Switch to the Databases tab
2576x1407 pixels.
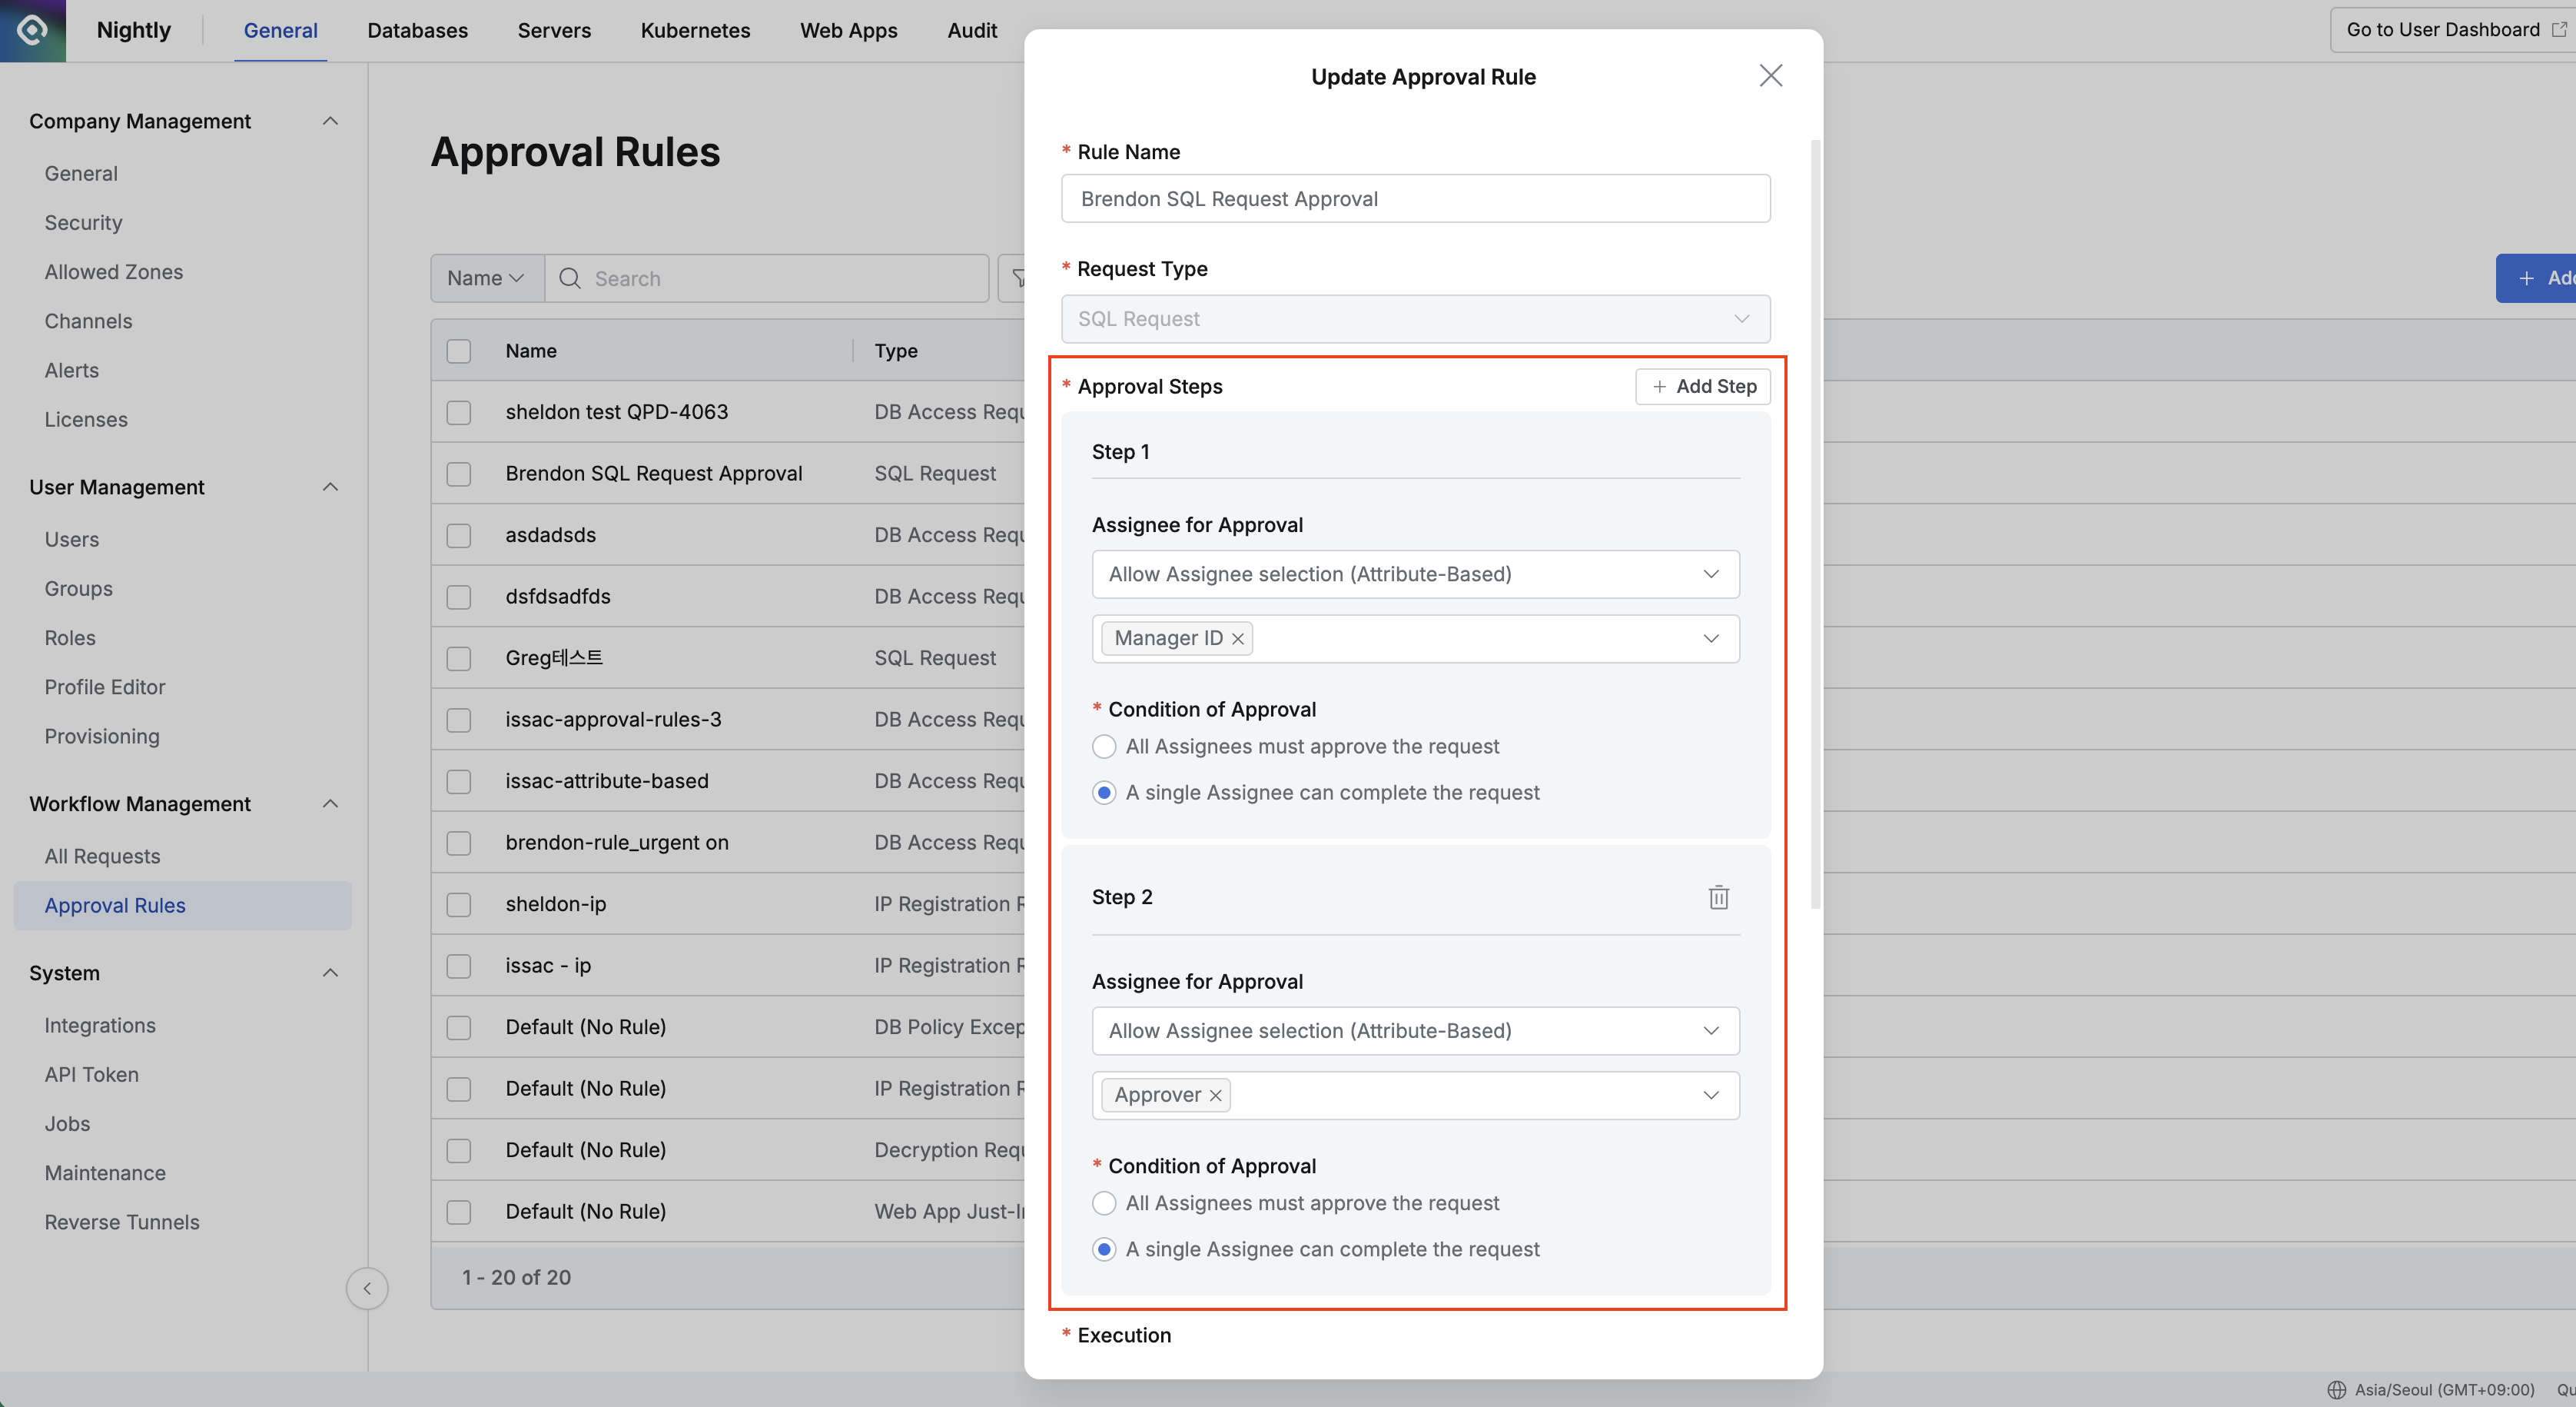(x=417, y=30)
